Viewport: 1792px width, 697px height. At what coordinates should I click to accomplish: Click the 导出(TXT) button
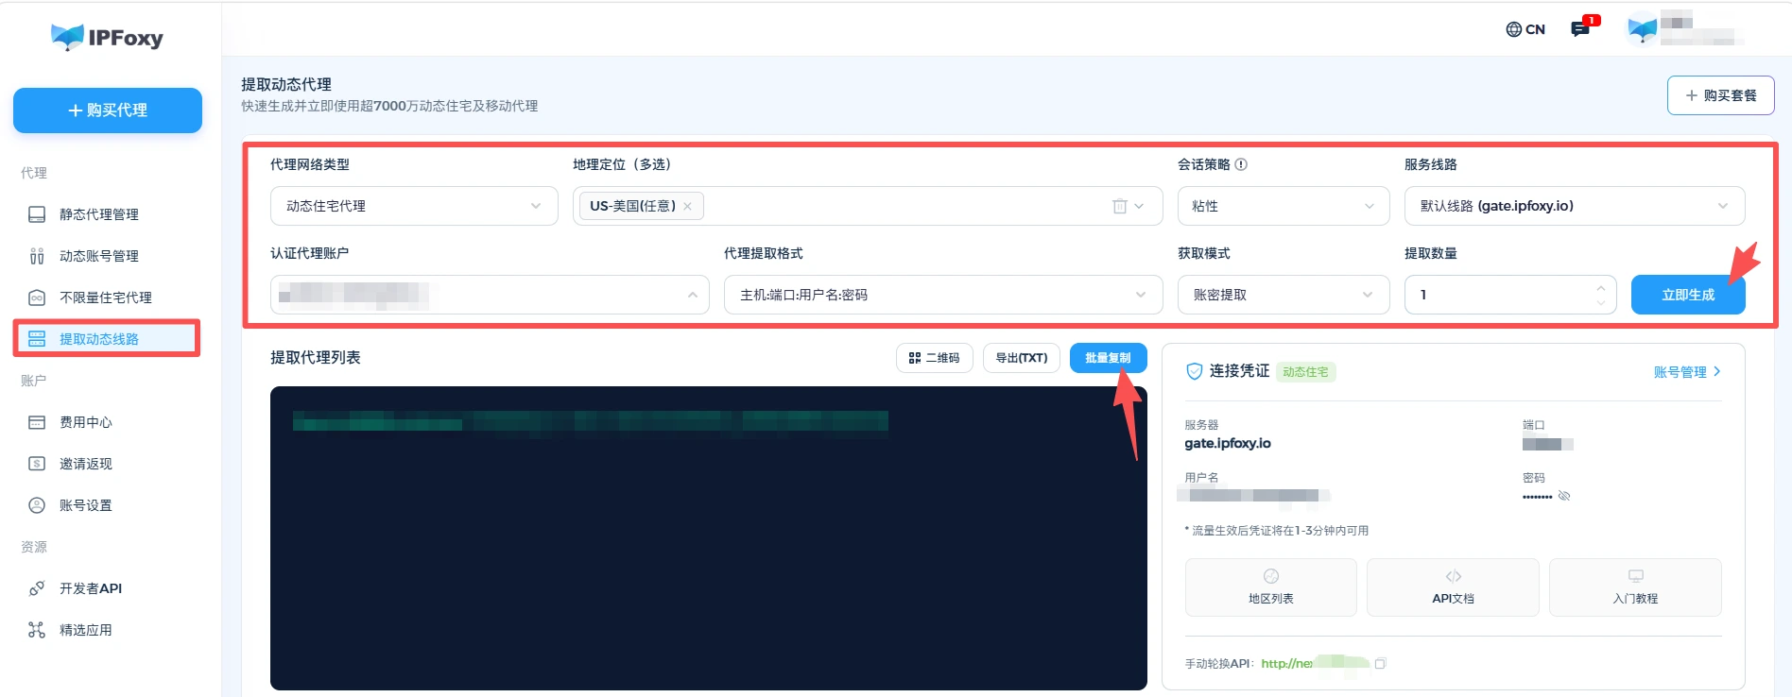[x=1022, y=358]
